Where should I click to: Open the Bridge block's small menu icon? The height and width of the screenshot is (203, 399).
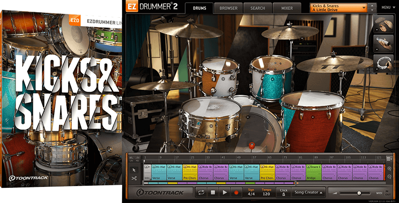coord(309,167)
